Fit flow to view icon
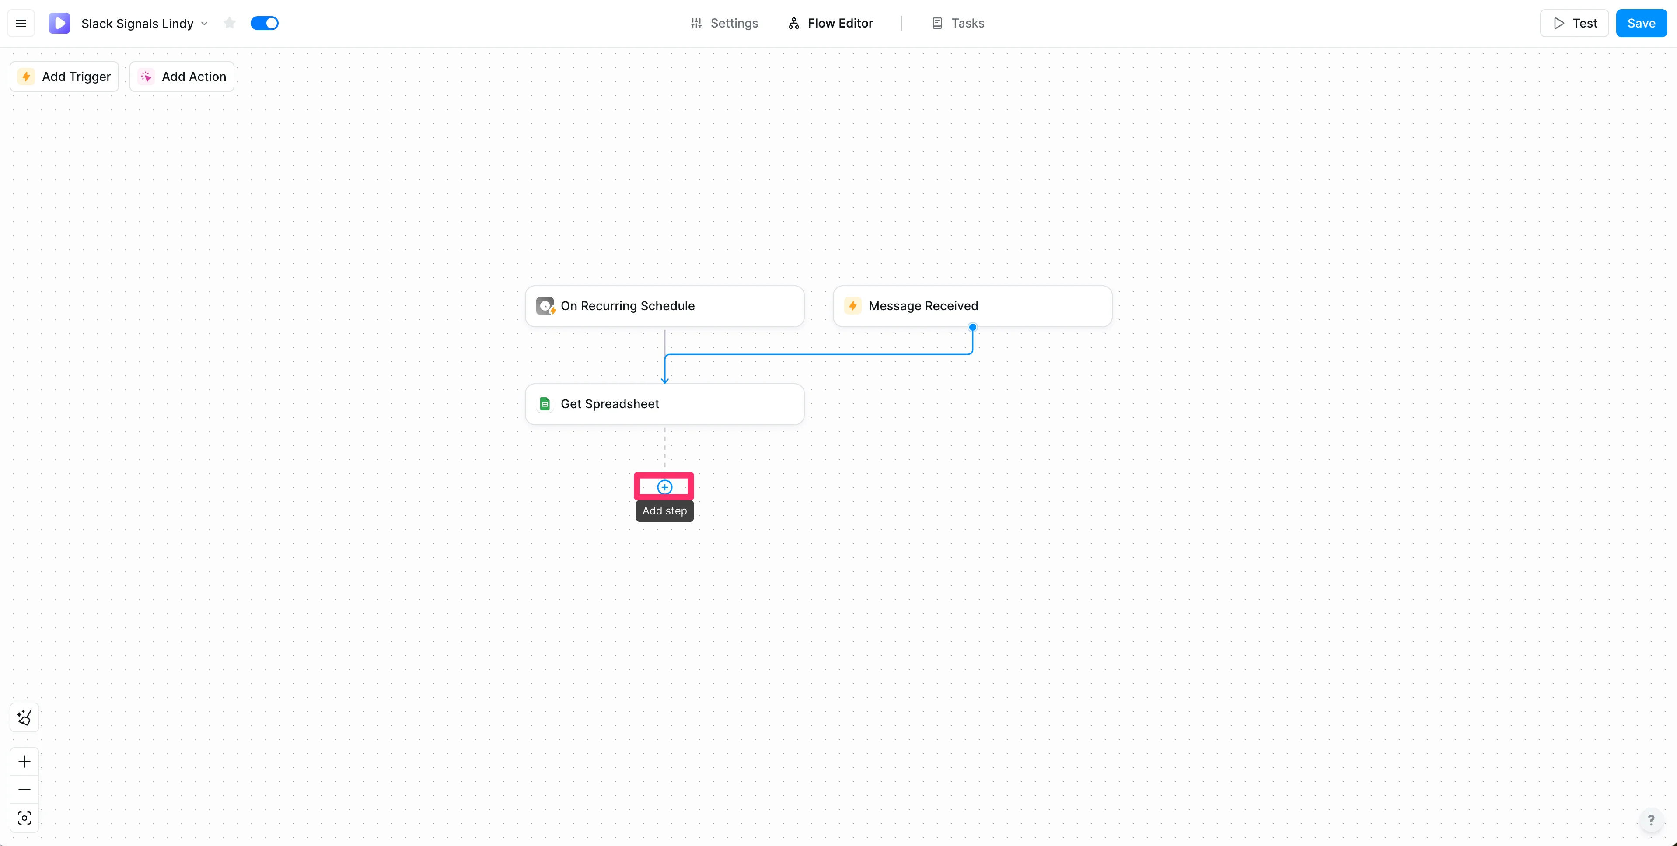 (25, 818)
